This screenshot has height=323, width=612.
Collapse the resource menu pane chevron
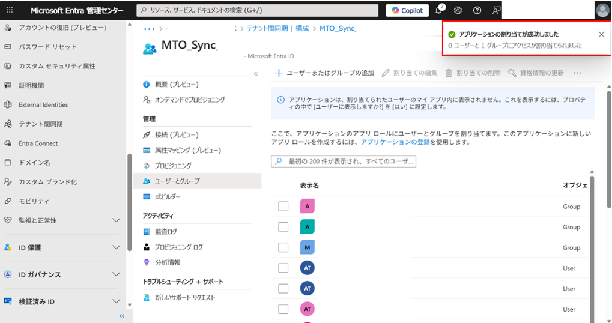tap(256, 74)
